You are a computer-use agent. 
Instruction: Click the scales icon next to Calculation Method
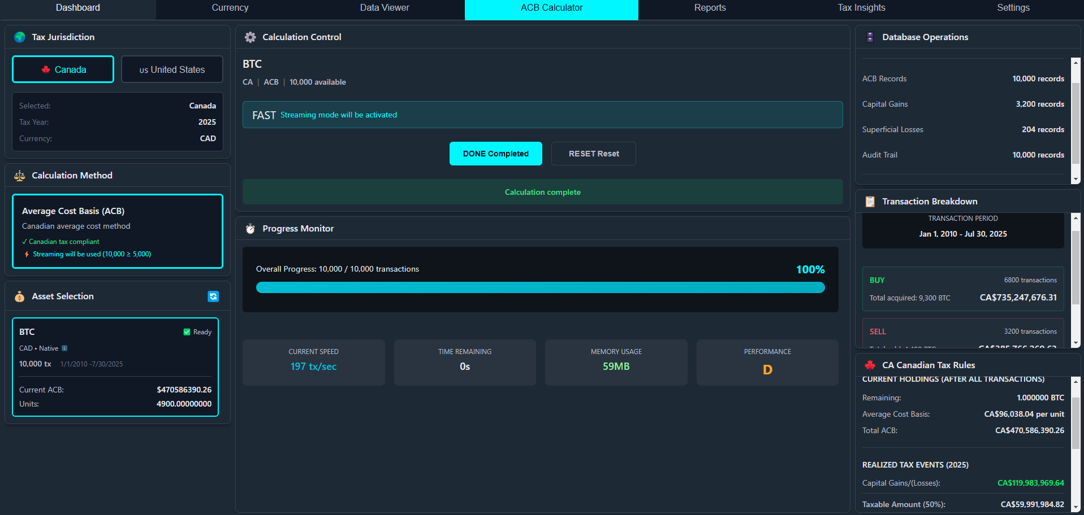click(19, 175)
